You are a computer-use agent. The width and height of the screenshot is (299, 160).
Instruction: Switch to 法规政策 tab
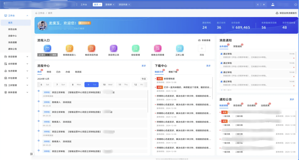[x=265, y=105]
